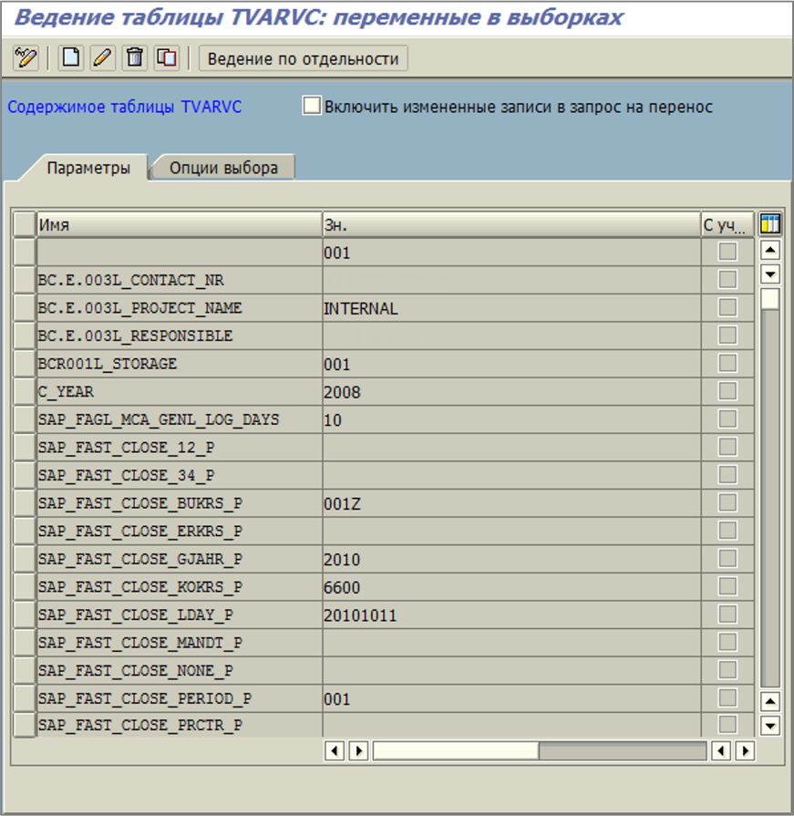Screen dimensions: 794x816
Task: Click the name cell SAP_FAST_CLOSE_12_P
Action: pos(180,448)
